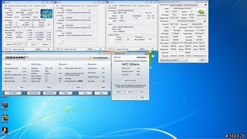Open the third desktop shortcut icon at bottom
The width and height of the screenshot is (247, 139).
click(x=5, y=131)
